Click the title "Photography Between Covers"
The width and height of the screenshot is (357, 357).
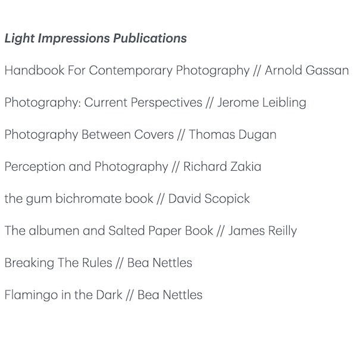(89, 134)
